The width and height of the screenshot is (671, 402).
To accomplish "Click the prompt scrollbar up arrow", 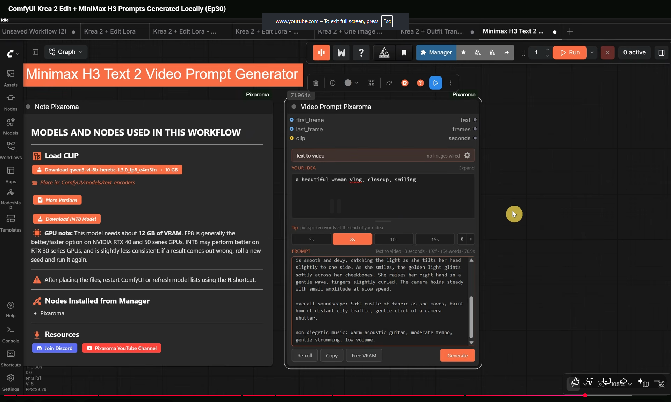I will click(471, 260).
